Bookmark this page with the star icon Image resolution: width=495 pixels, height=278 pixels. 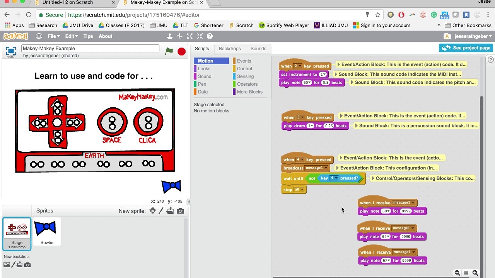pyautogui.click(x=378, y=15)
